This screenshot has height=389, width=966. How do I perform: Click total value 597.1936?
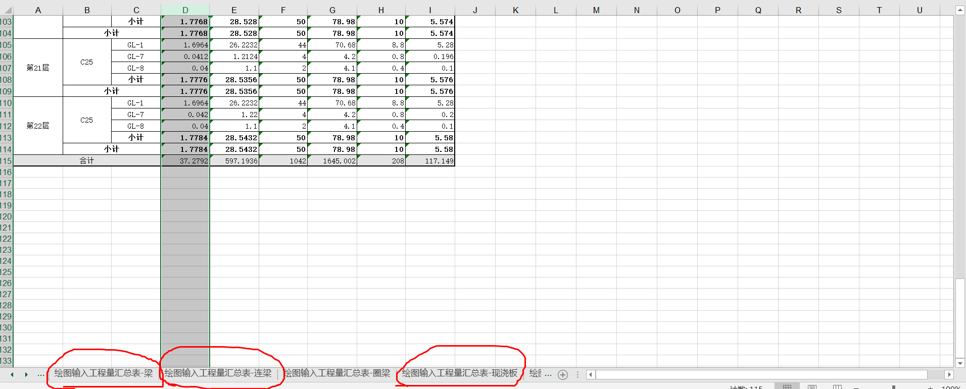pyautogui.click(x=234, y=161)
